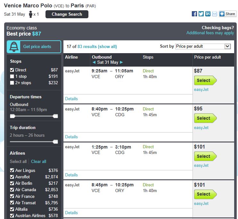Click the Best price $87 text

point(24,34)
